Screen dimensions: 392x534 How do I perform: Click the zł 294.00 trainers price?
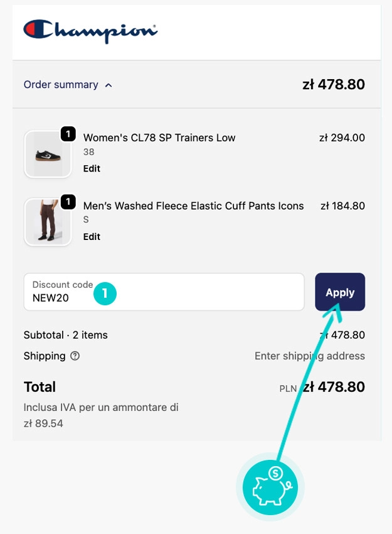pos(342,138)
